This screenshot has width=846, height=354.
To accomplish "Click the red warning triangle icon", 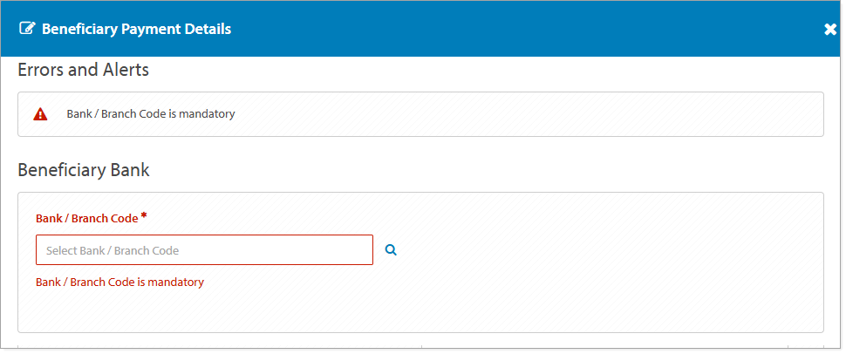I will click(40, 114).
